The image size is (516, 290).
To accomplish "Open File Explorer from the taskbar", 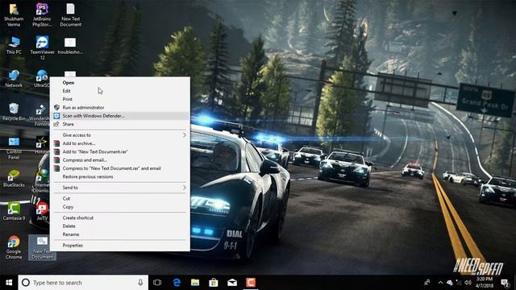I will point(195,283).
